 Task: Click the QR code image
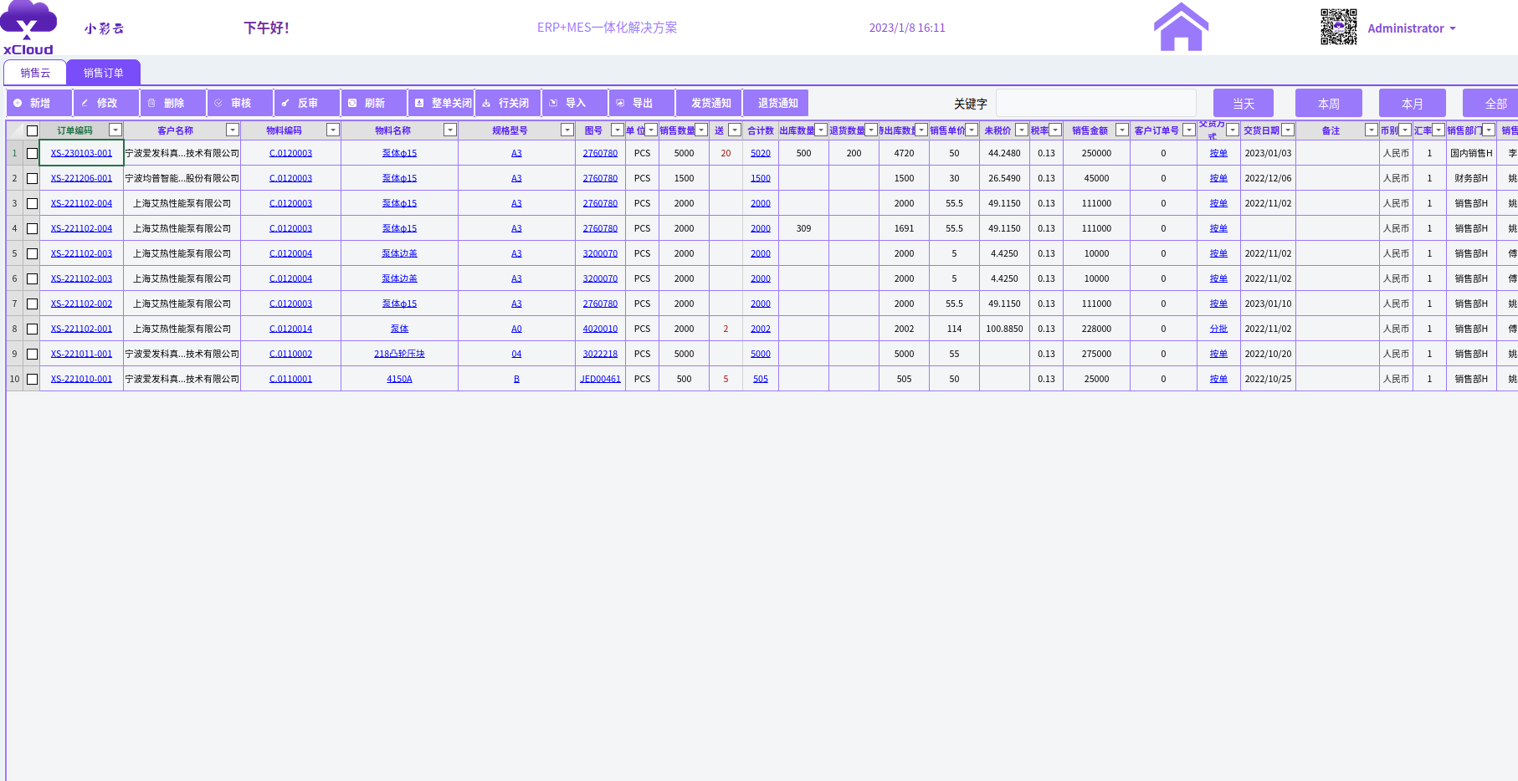1338,27
